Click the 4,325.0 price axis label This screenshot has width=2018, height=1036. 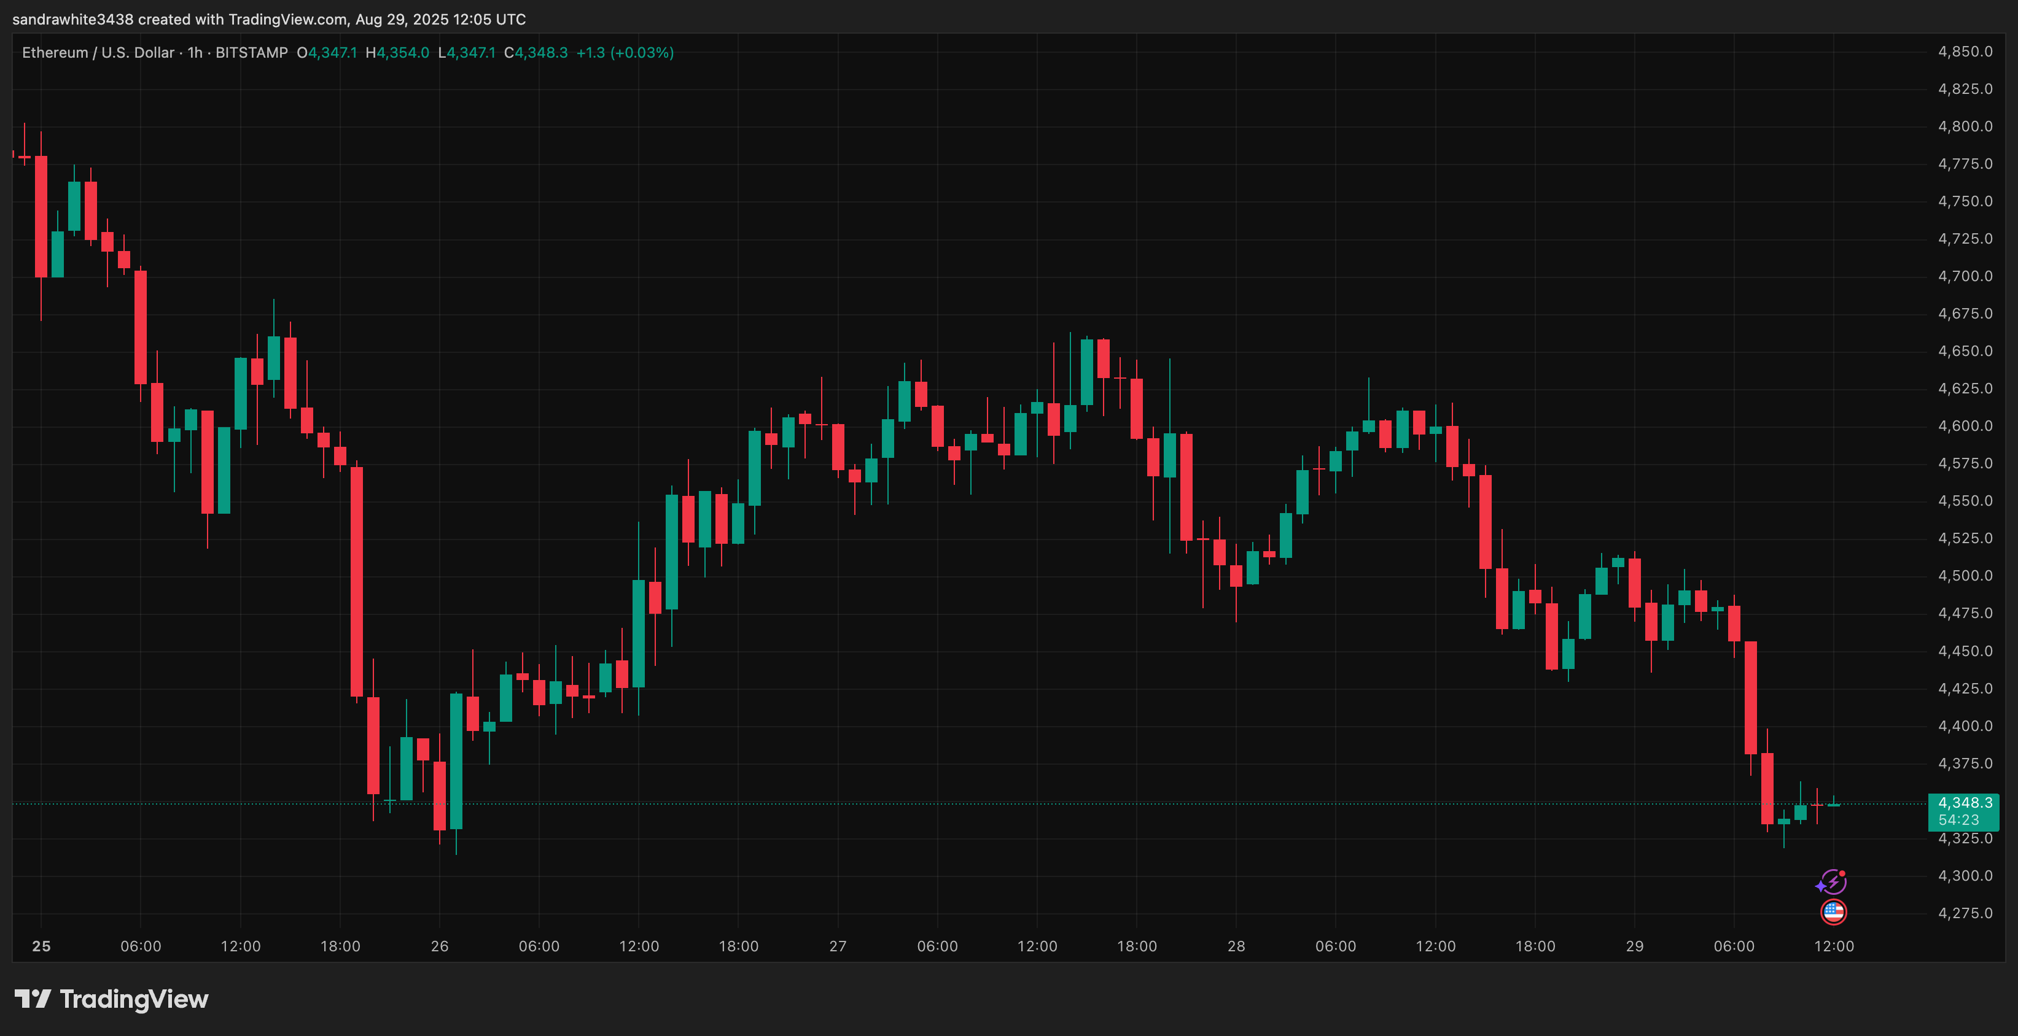[1965, 838]
